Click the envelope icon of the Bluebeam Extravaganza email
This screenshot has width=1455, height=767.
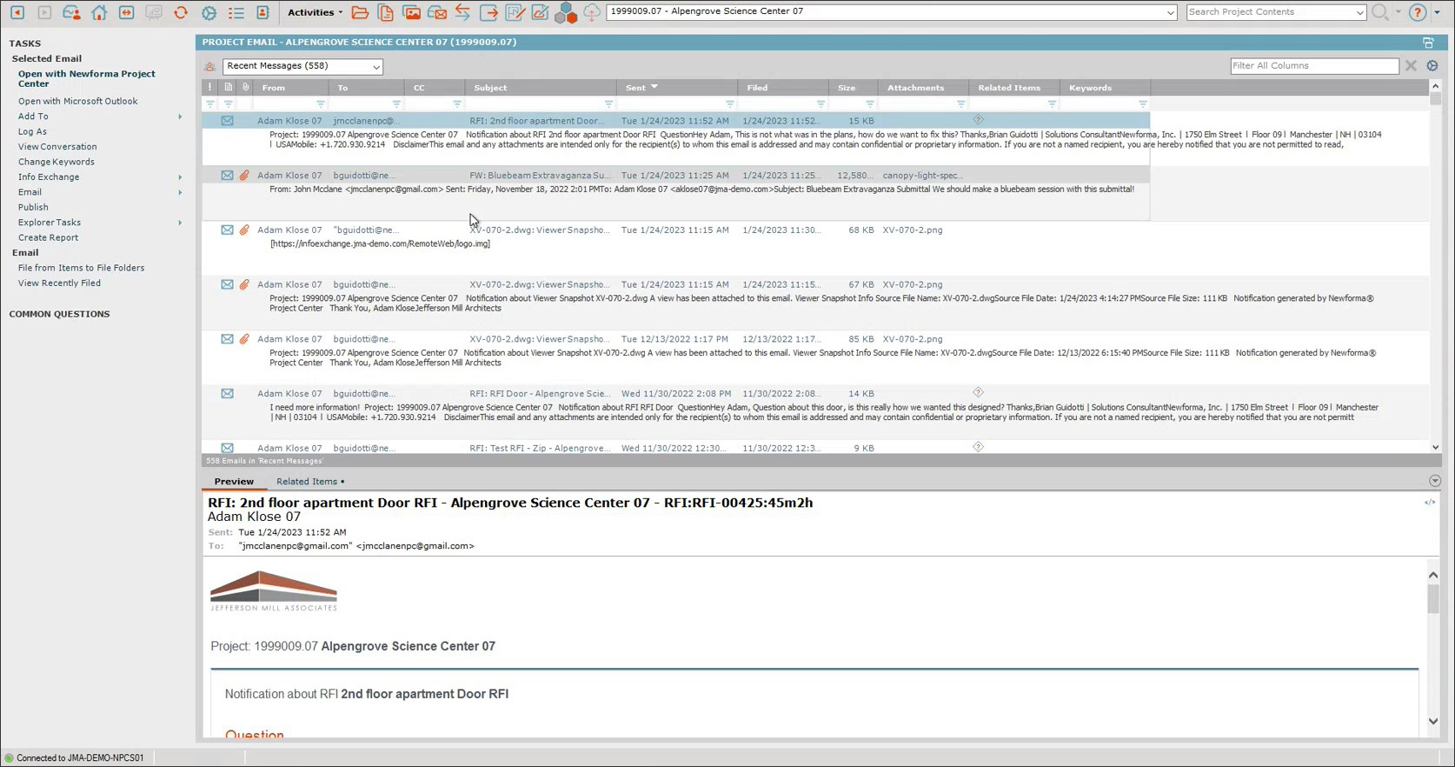point(227,175)
